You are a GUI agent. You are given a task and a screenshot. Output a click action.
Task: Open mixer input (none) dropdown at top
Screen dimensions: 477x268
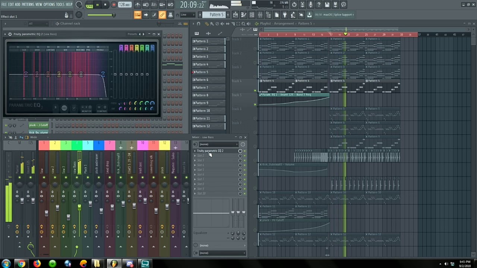coord(219,144)
